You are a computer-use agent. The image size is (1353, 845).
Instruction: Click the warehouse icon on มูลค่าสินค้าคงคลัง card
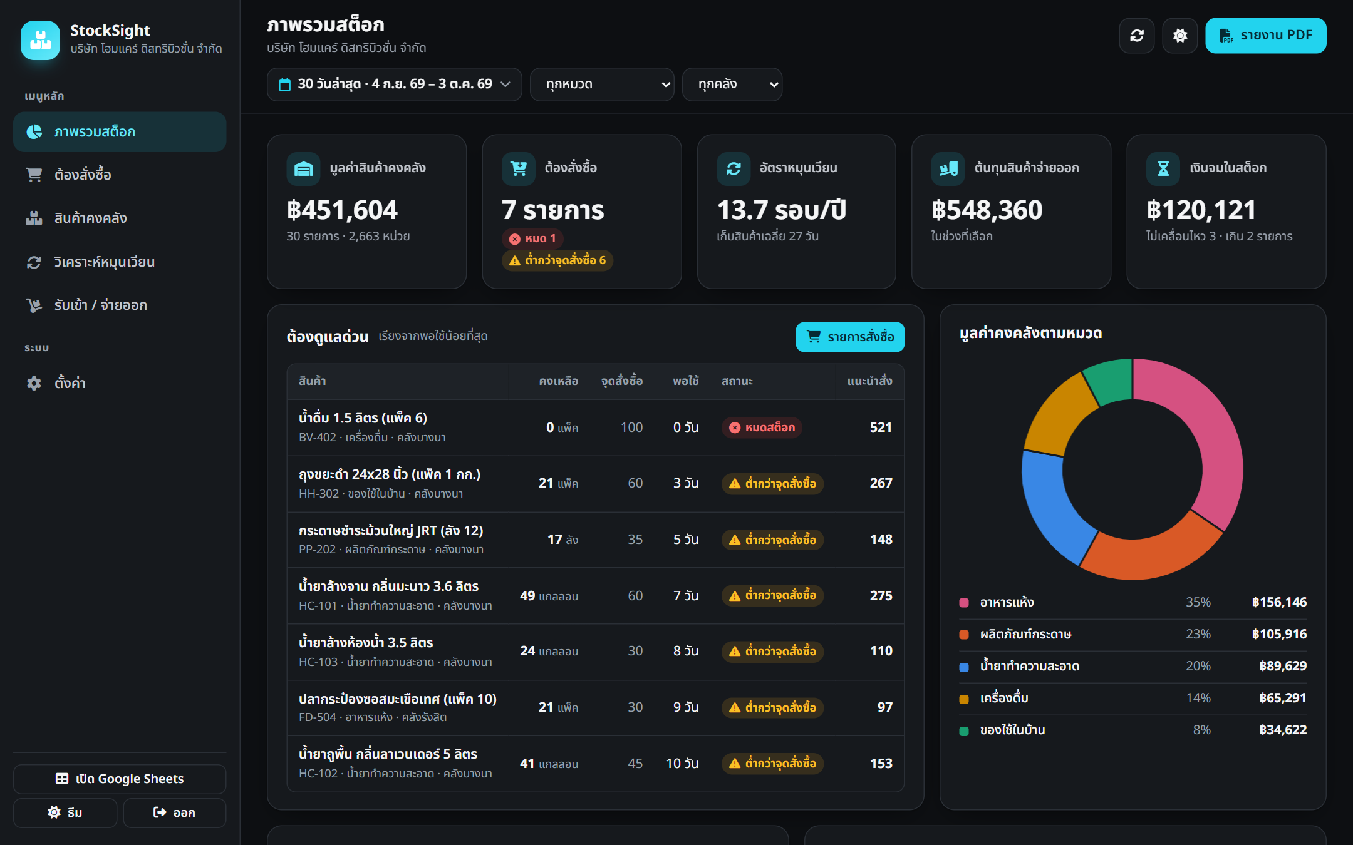click(x=303, y=168)
